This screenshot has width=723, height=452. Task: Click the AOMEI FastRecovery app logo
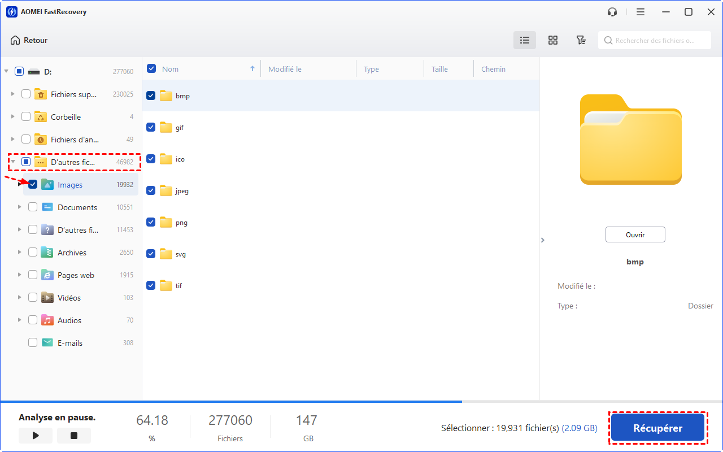click(11, 11)
